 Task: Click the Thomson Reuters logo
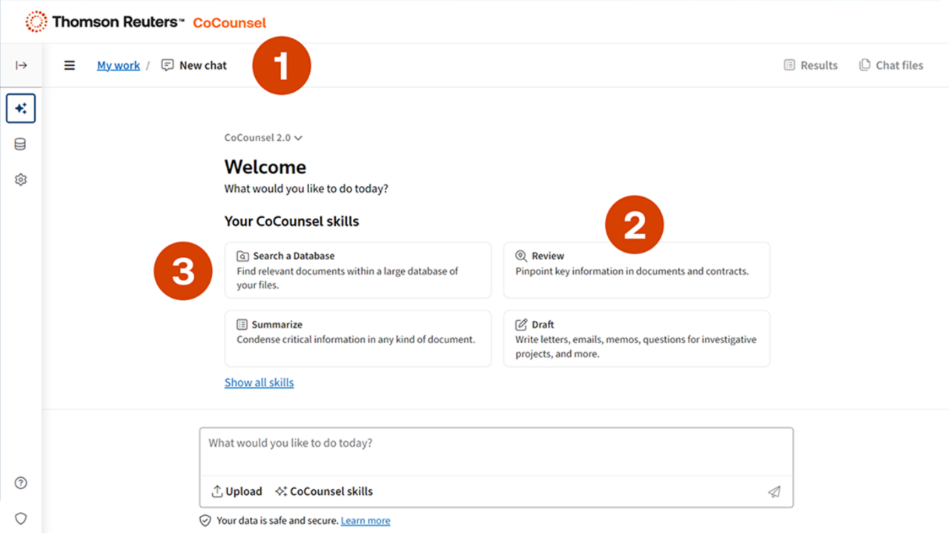point(104,22)
